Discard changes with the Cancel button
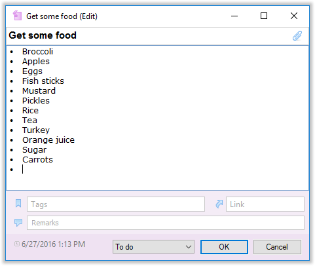 [277, 247]
